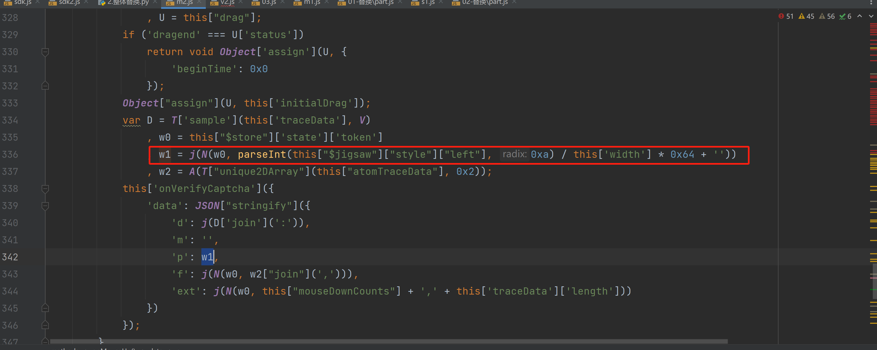Toggle fold end marker at line 346
The height and width of the screenshot is (350, 877).
(45, 325)
